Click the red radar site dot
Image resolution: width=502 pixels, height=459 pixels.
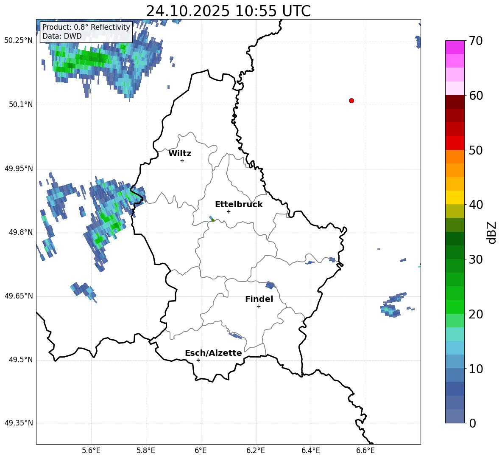[351, 101]
